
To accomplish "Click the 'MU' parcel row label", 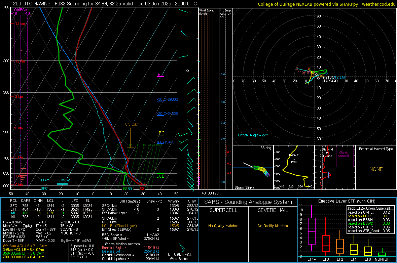I will (x=13, y=217).
